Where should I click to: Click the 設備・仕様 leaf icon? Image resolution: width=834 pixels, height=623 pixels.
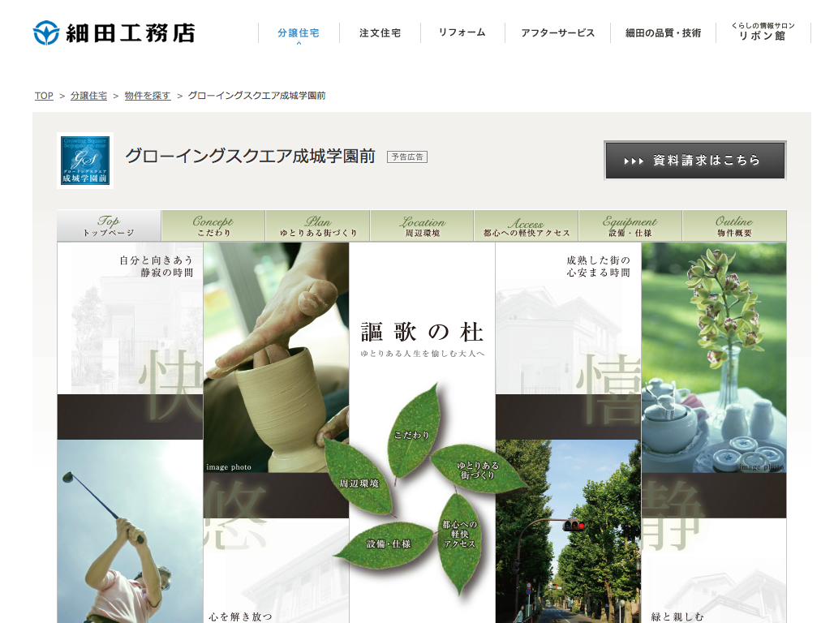pyautogui.click(x=388, y=544)
